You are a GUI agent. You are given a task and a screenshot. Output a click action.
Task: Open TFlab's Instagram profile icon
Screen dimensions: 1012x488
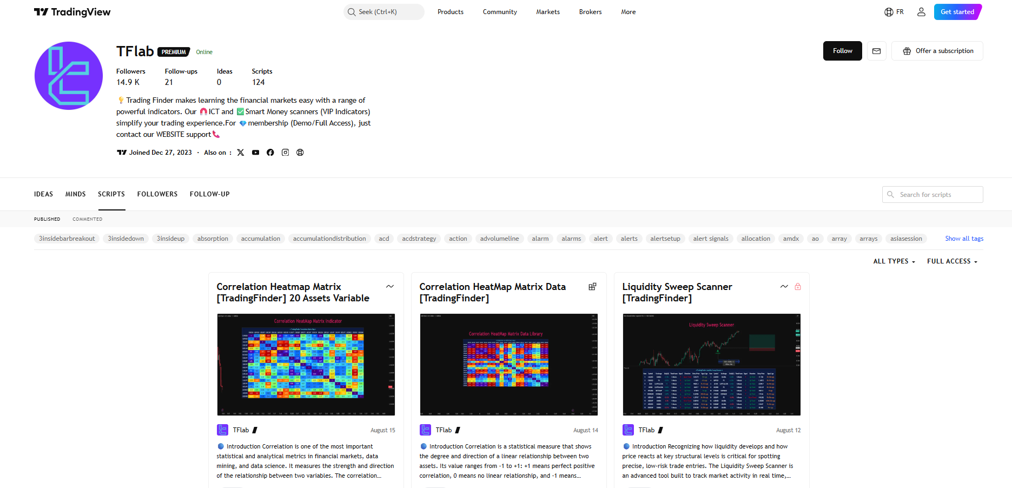click(285, 153)
